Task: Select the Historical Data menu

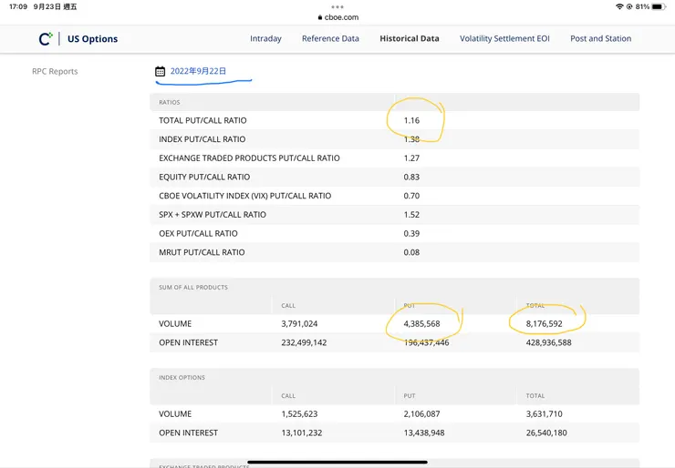Action: [410, 39]
